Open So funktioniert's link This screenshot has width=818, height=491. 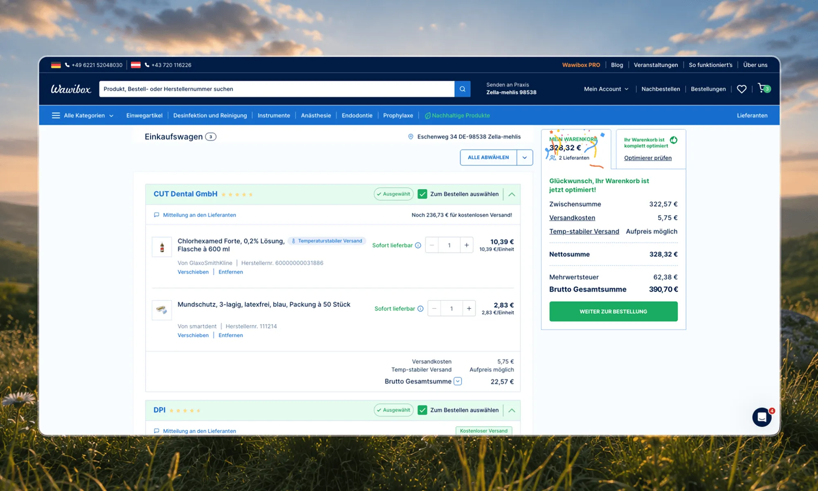pos(710,65)
